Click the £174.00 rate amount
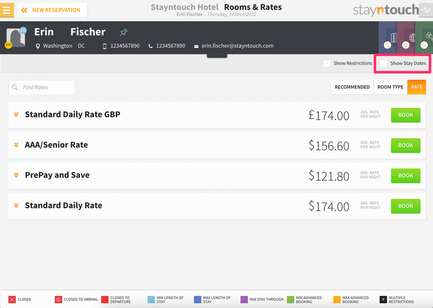Viewport: 433px width, 308px height. click(329, 115)
